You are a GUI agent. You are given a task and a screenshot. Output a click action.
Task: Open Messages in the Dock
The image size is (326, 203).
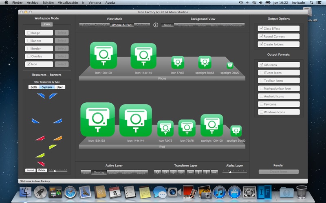pos(160,192)
